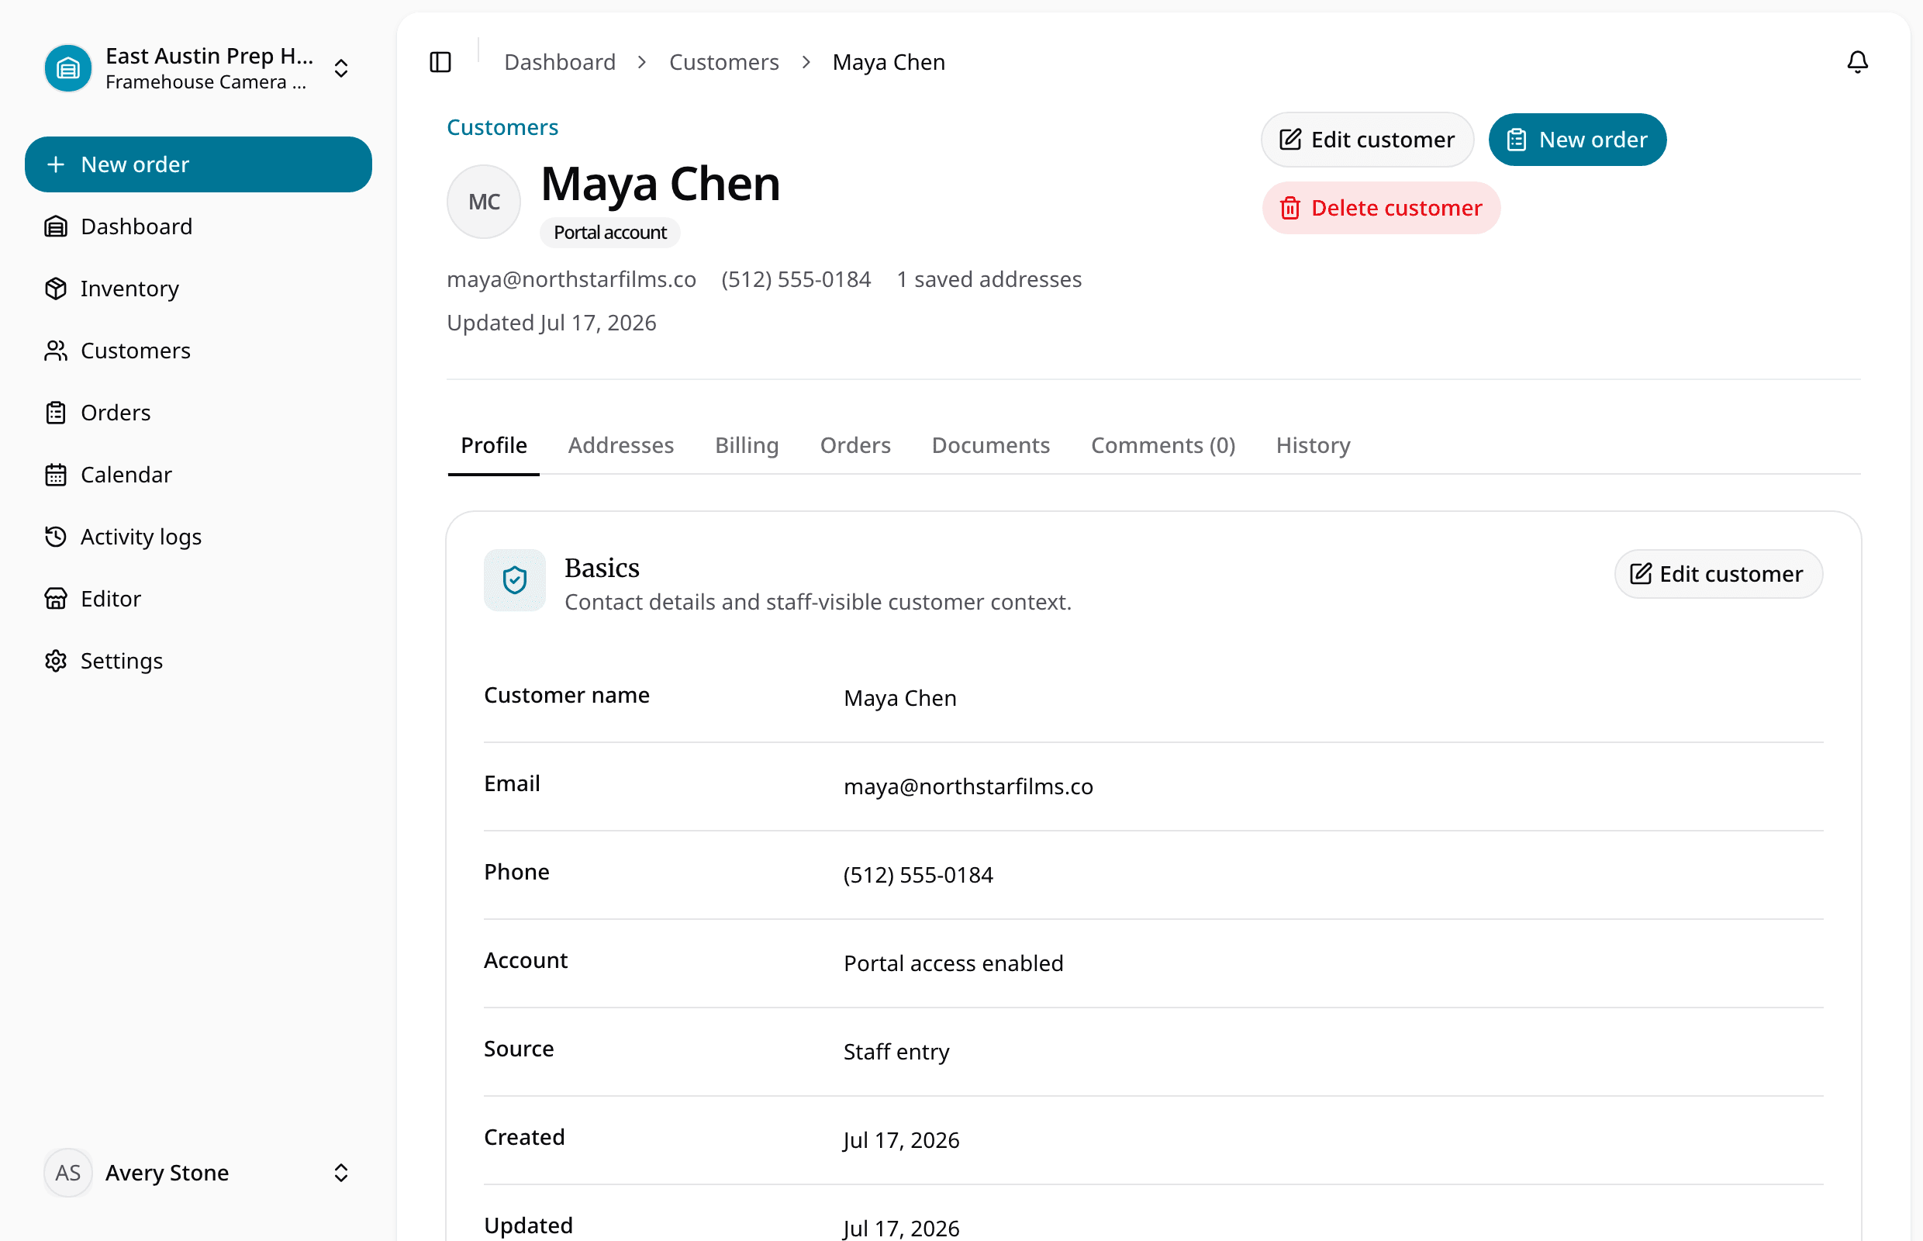
Task: Click the Activity logs history icon
Action: tap(56, 537)
